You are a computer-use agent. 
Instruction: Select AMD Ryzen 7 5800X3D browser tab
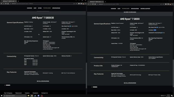9,1
